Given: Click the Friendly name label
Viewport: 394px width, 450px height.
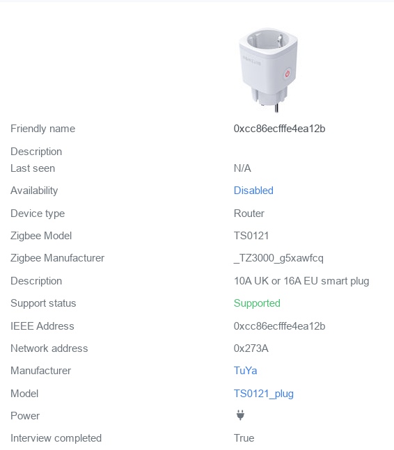Looking at the screenshot, I should tap(42, 129).
